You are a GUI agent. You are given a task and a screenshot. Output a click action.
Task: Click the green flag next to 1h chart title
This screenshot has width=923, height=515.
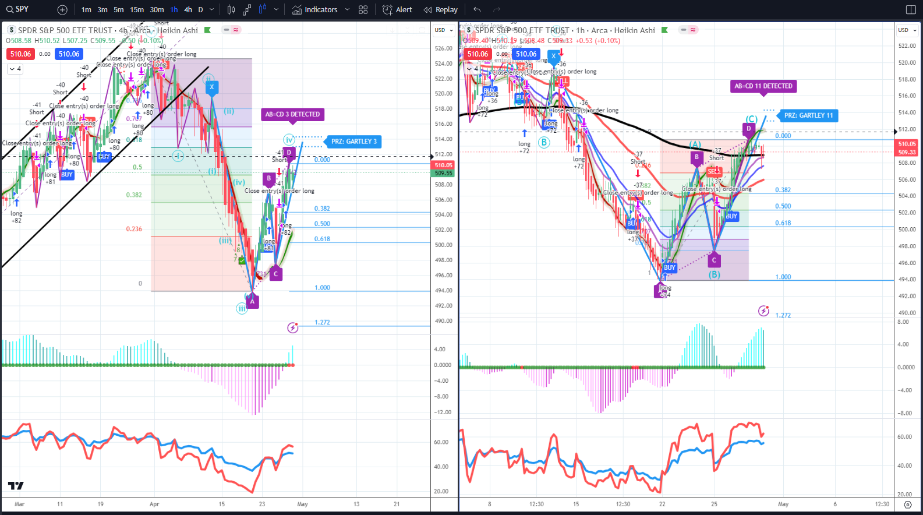(x=664, y=30)
